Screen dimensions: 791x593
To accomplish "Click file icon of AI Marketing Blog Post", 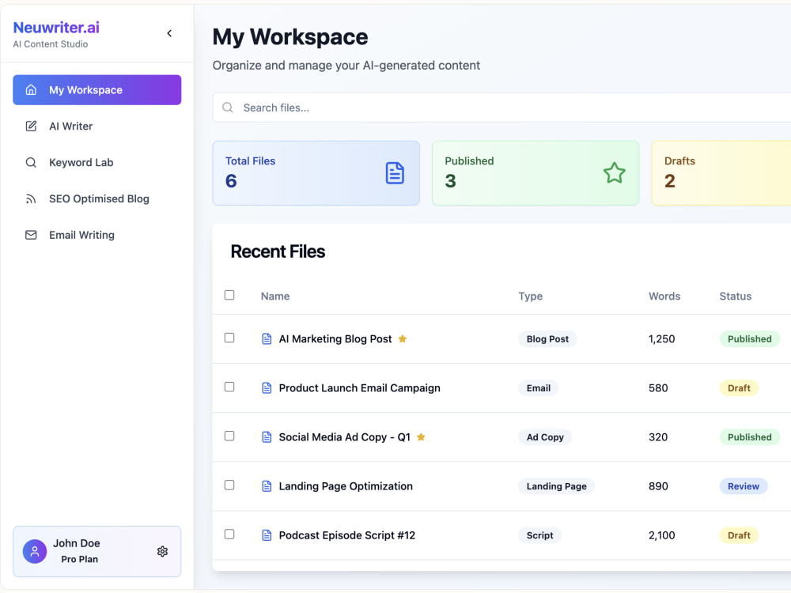I will coord(267,339).
